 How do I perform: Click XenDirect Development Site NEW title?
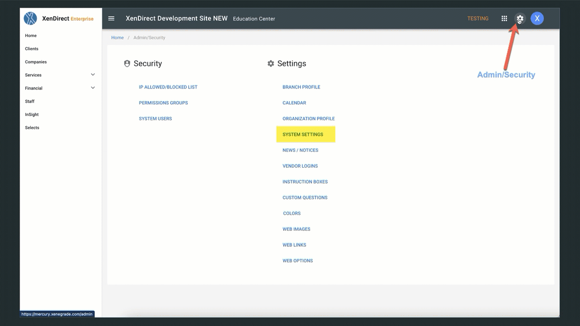click(177, 19)
